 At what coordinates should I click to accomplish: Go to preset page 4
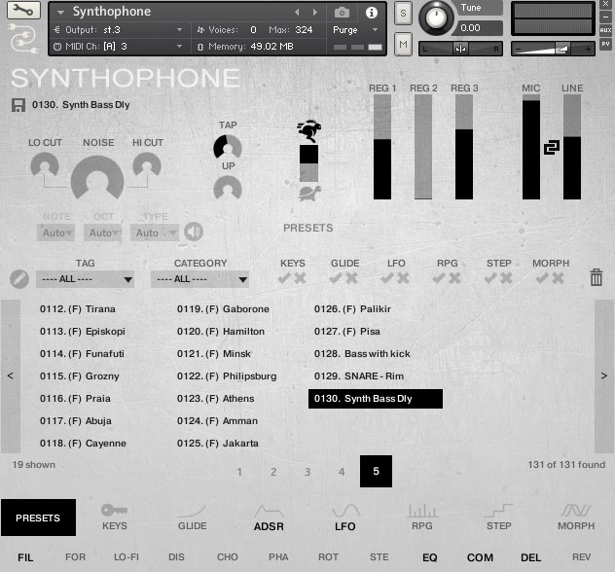click(342, 472)
